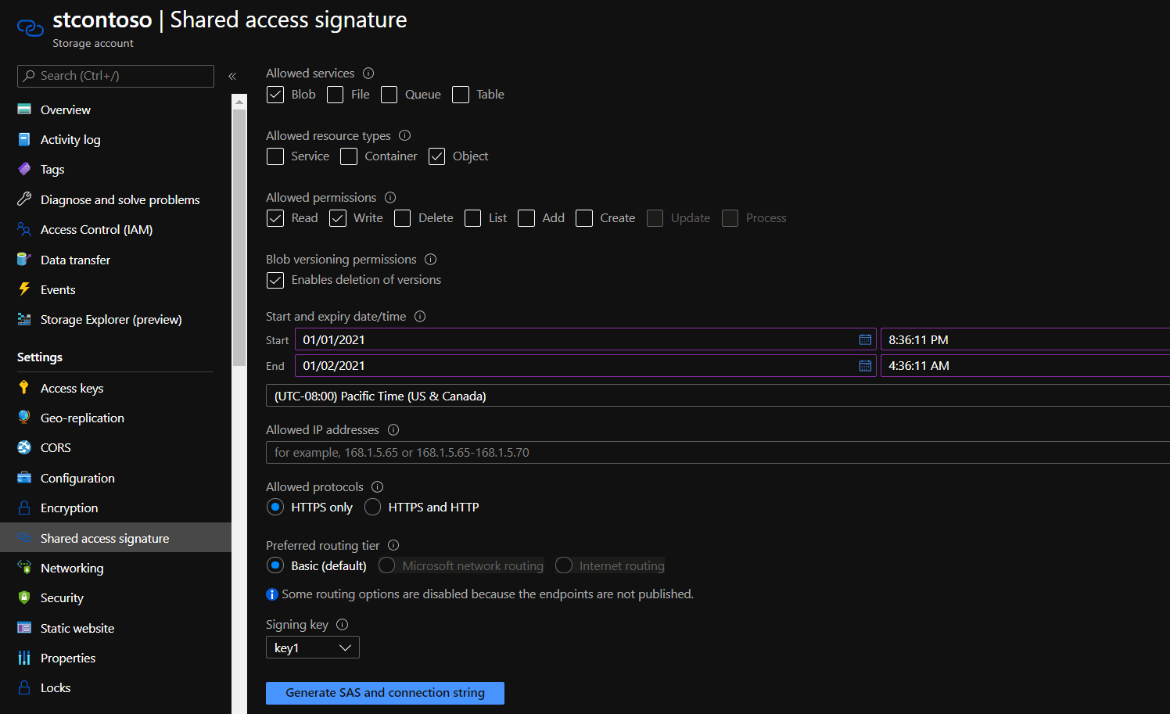Check the Service resource type checkbox
The image size is (1170, 714).
coord(275,156)
